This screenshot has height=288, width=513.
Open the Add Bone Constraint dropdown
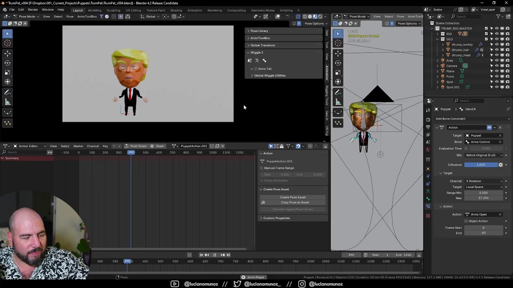coord(472,119)
